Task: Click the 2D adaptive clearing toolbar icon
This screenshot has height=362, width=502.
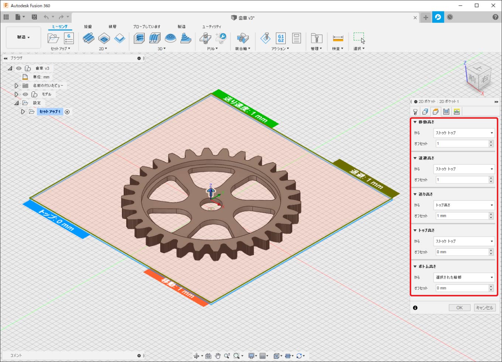Action: tap(89, 38)
